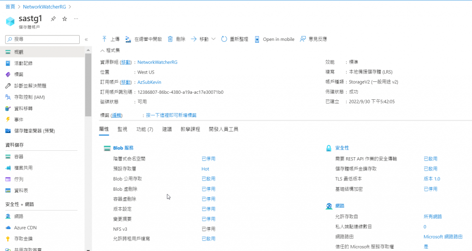Open AzSubKevin subscription link
Viewport: 472px width, 251px height.
coord(149,82)
